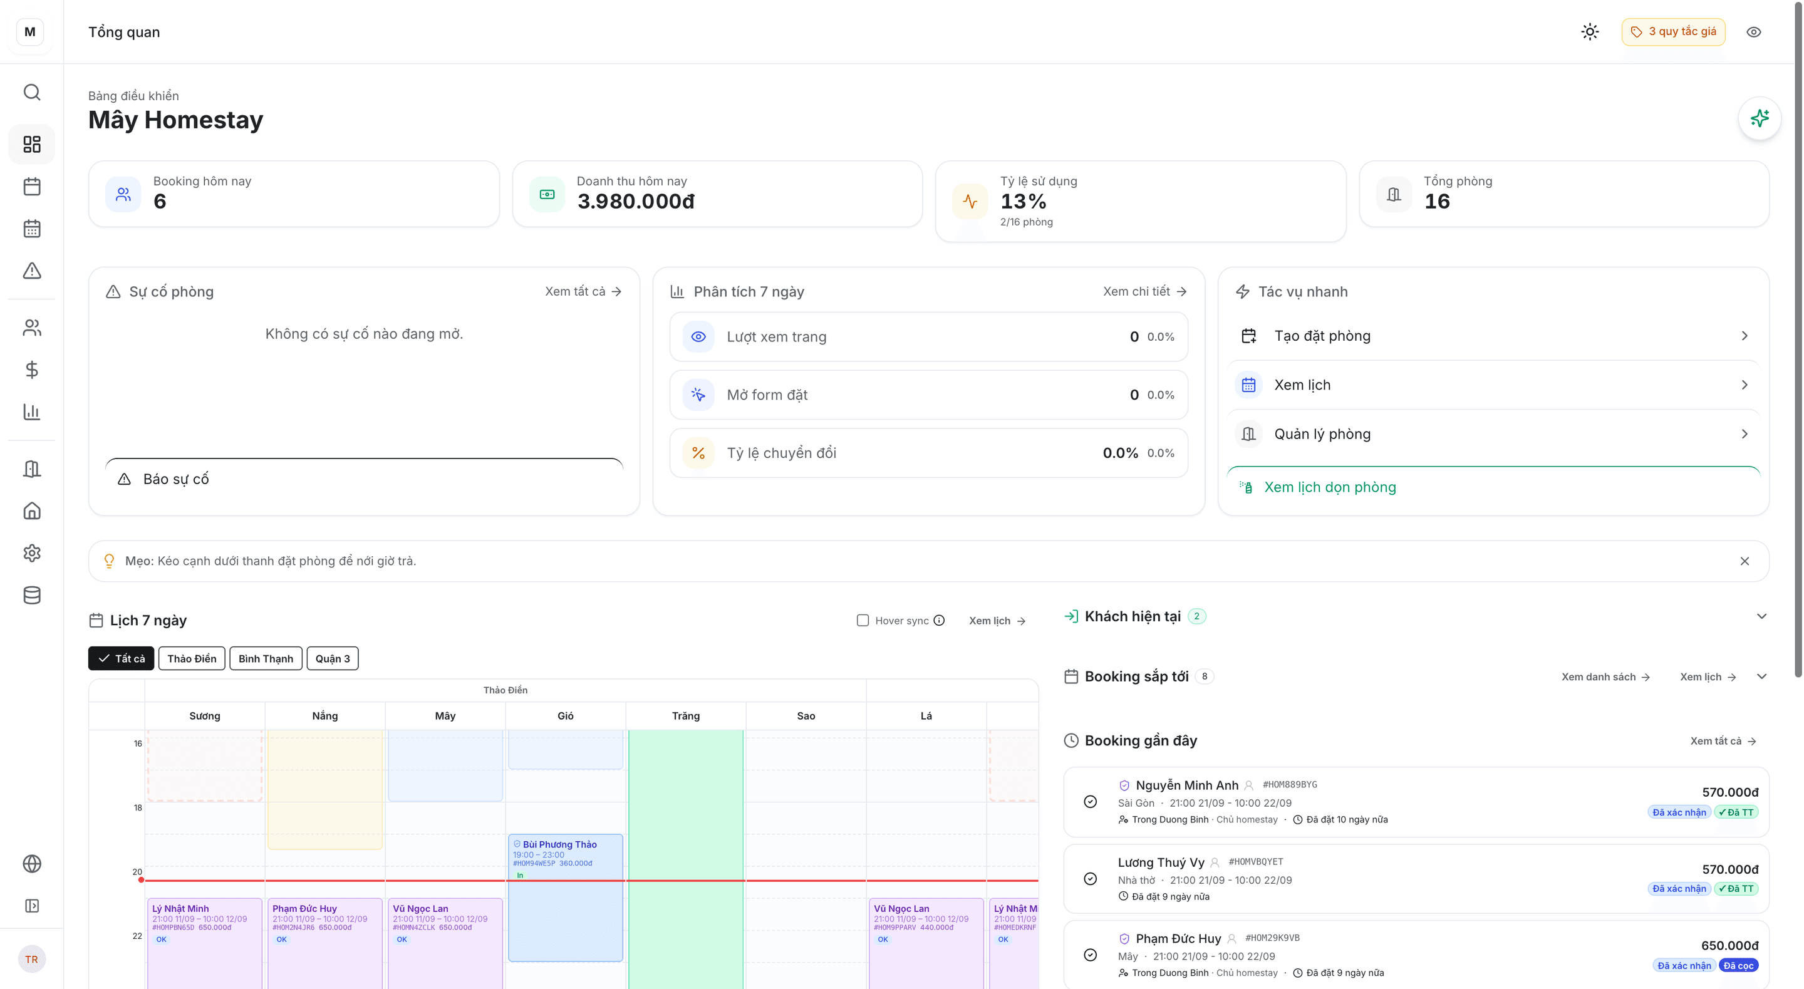Click the Hover sync info icon

[x=939, y=621]
